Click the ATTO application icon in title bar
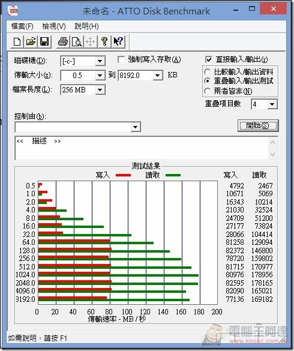The image size is (294, 351). tap(13, 11)
